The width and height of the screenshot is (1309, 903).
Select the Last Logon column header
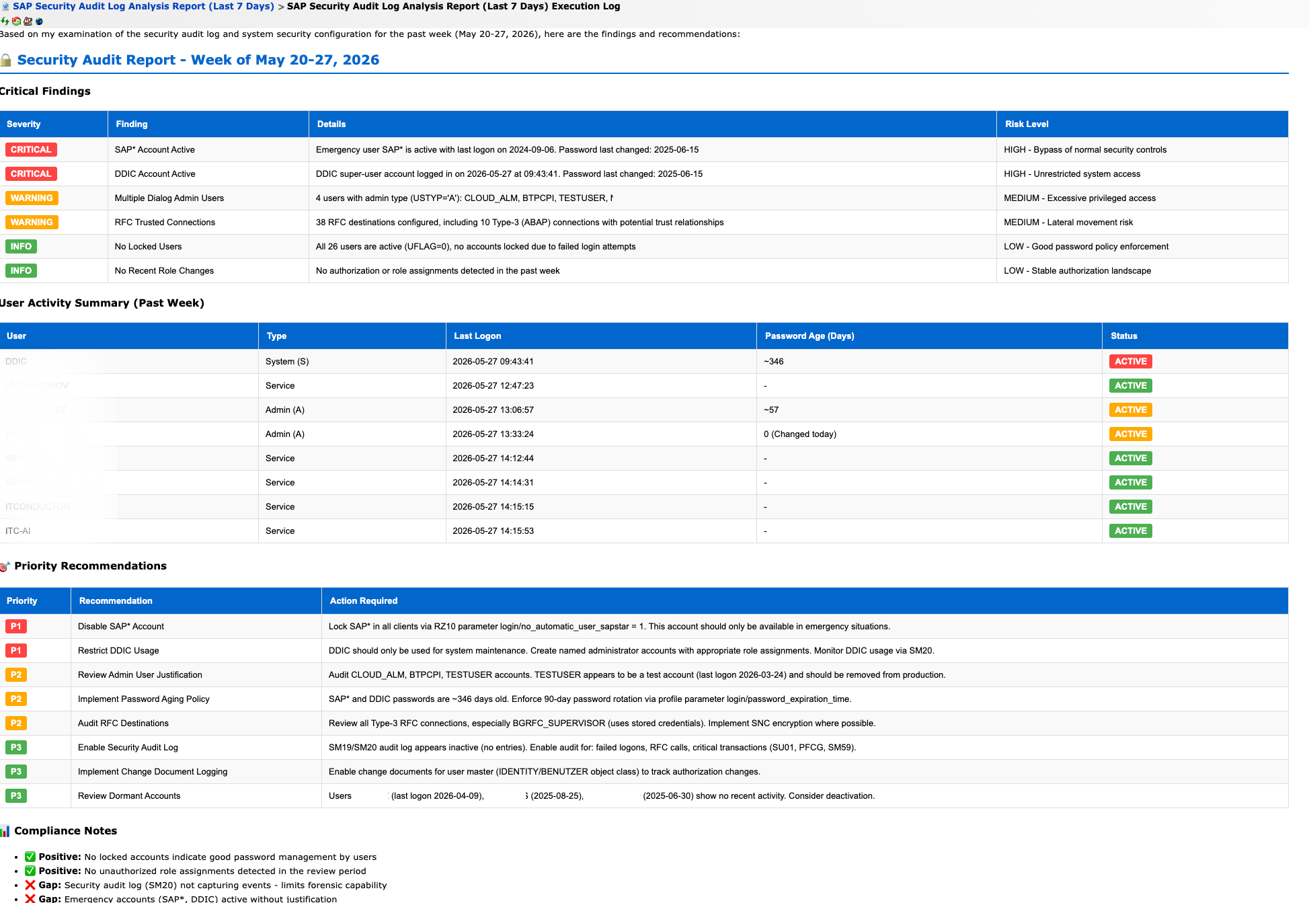(601, 336)
